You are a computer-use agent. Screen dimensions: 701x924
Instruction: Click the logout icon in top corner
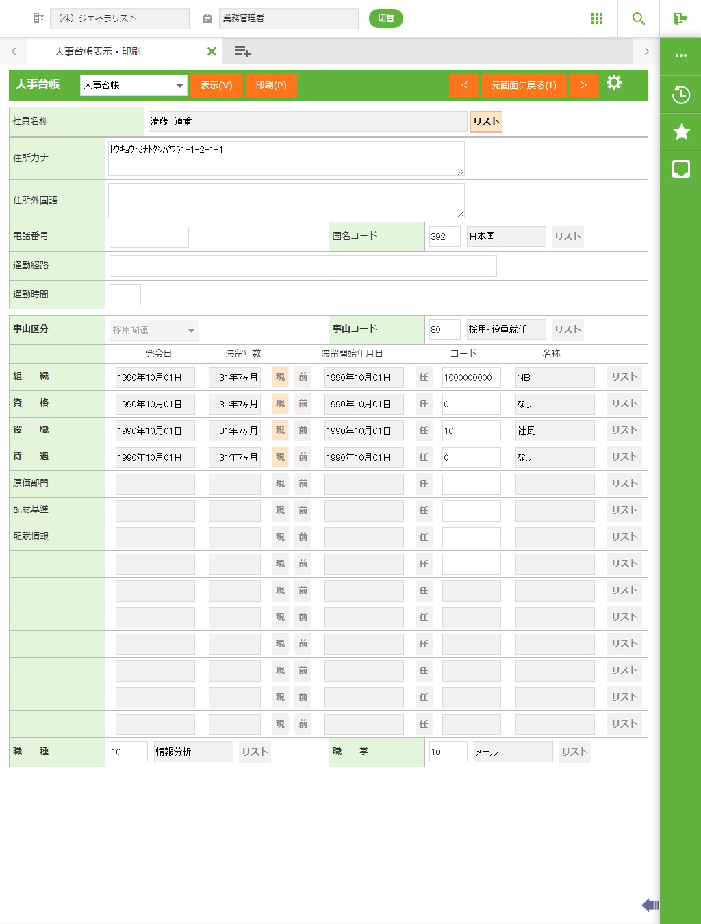click(x=680, y=18)
